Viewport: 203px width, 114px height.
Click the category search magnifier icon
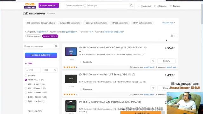pyautogui.click(x=56, y=46)
